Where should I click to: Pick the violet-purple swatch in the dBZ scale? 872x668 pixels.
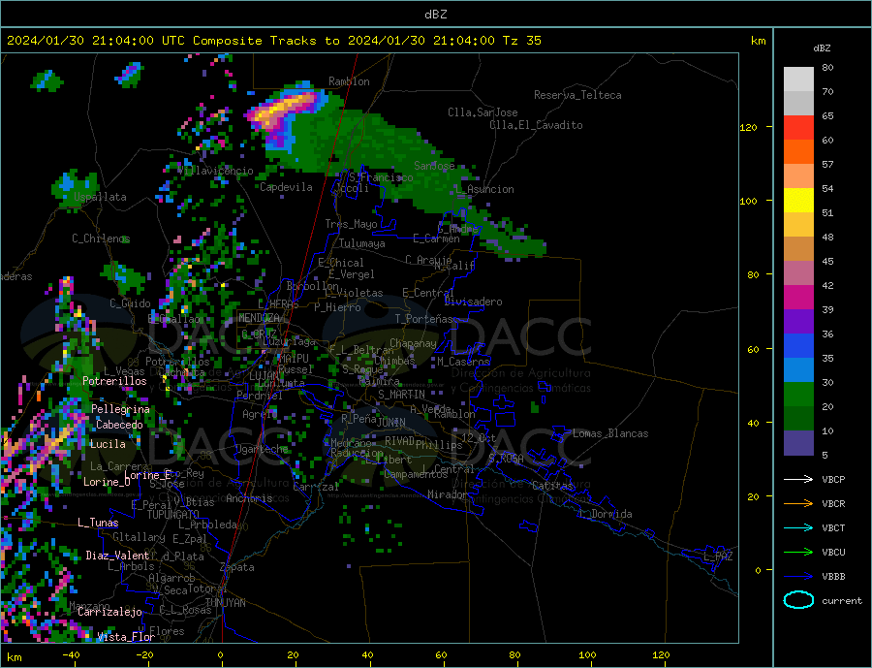pyautogui.click(x=798, y=322)
